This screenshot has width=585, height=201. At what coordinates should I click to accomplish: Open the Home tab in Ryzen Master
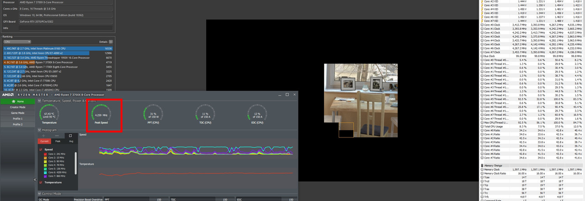tap(17, 101)
